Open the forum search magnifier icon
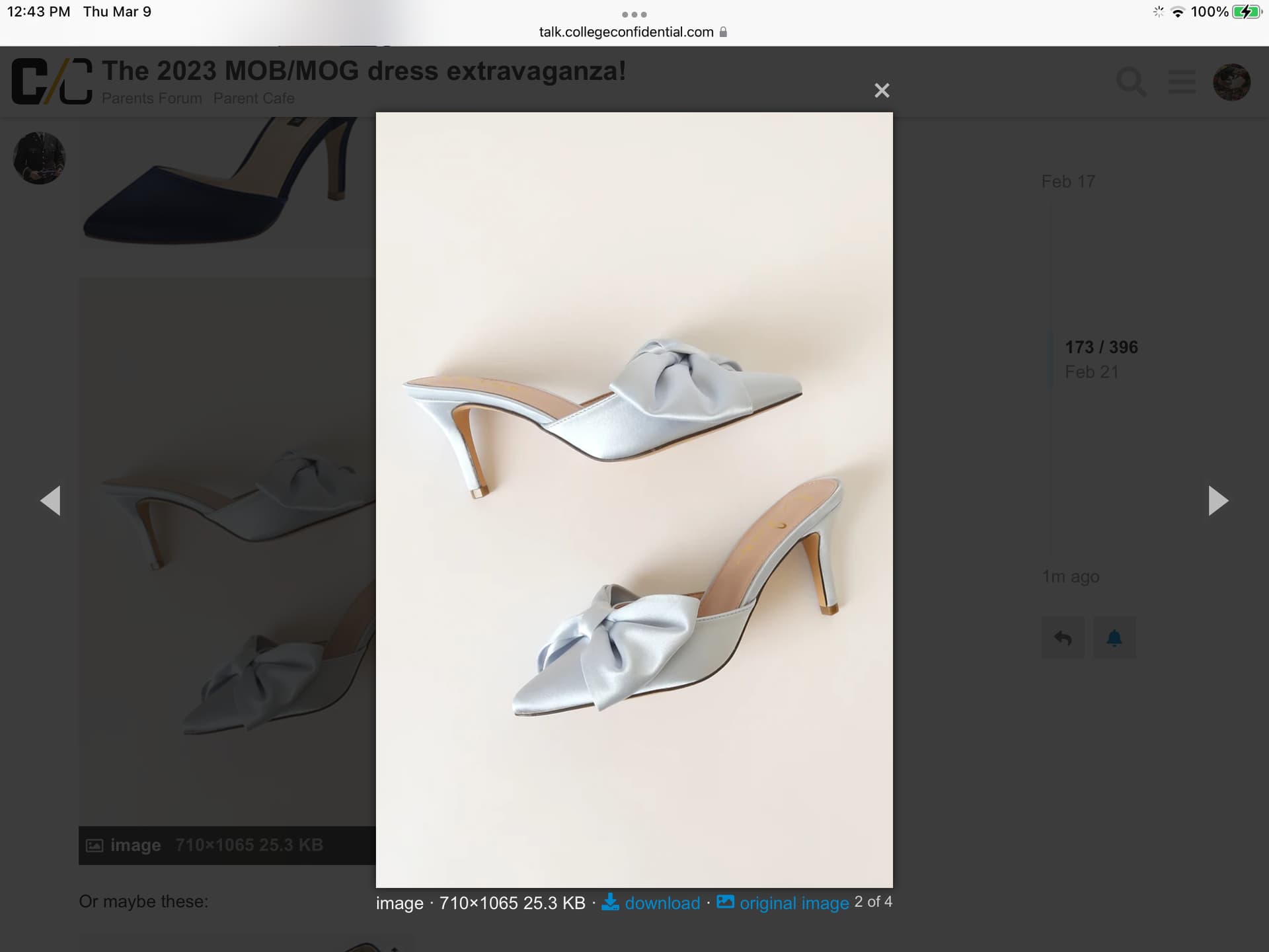The width and height of the screenshot is (1269, 952). (1131, 82)
